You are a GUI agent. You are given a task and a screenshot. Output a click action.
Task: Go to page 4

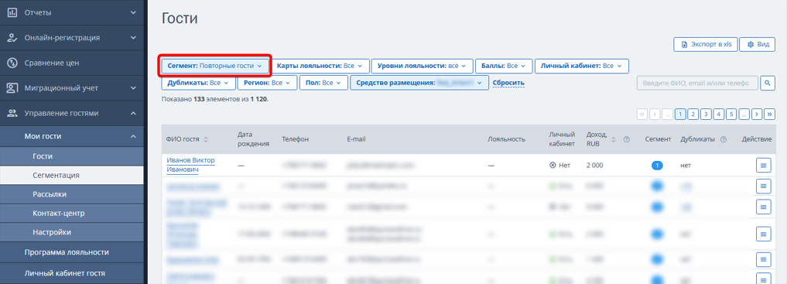coord(719,114)
